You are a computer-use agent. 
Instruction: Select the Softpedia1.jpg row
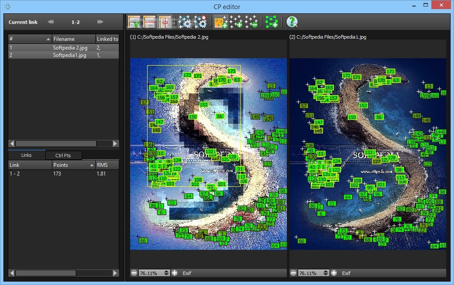64,55
